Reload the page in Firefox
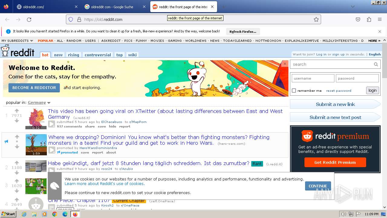Screen dimensions: 387x218 click(x=29, y=19)
